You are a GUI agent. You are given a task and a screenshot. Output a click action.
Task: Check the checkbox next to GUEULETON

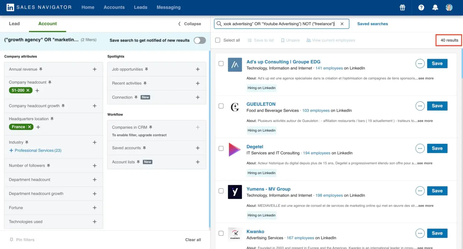click(221, 106)
